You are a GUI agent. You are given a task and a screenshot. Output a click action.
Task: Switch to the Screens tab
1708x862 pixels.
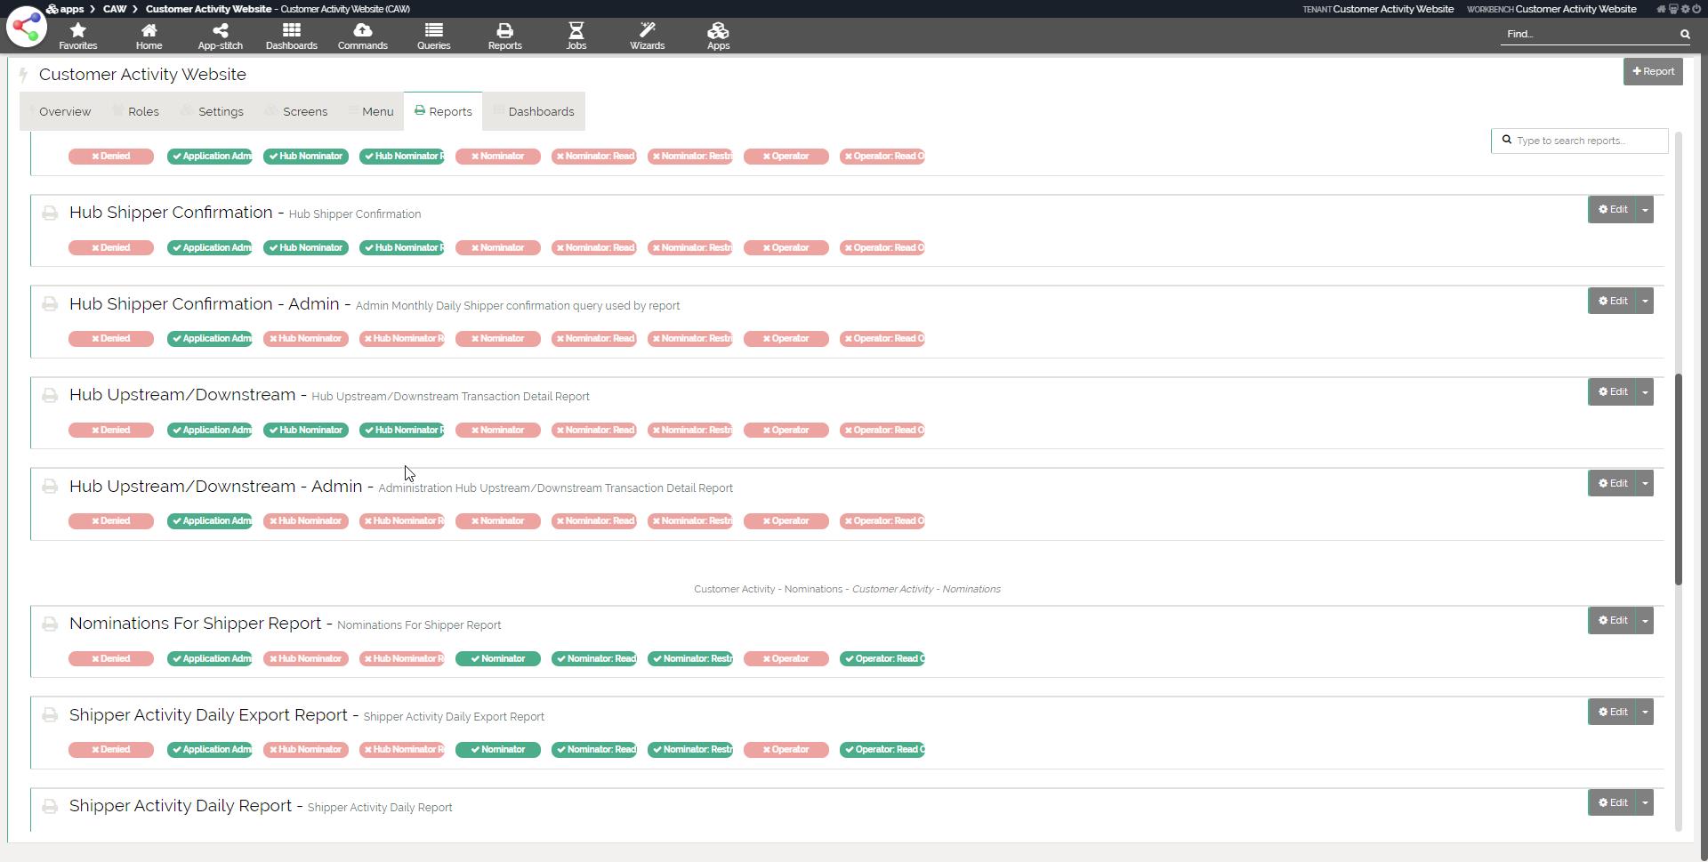click(304, 112)
